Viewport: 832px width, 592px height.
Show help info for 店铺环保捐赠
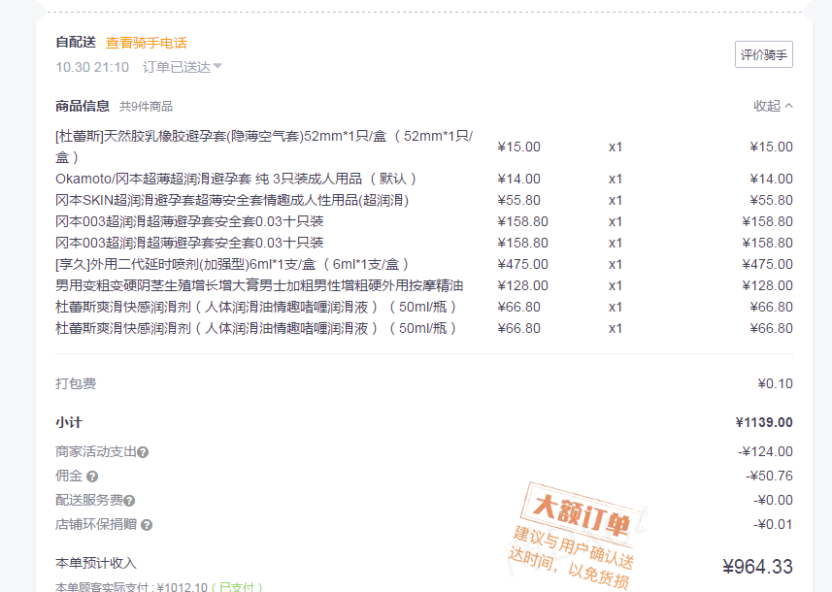(x=147, y=525)
